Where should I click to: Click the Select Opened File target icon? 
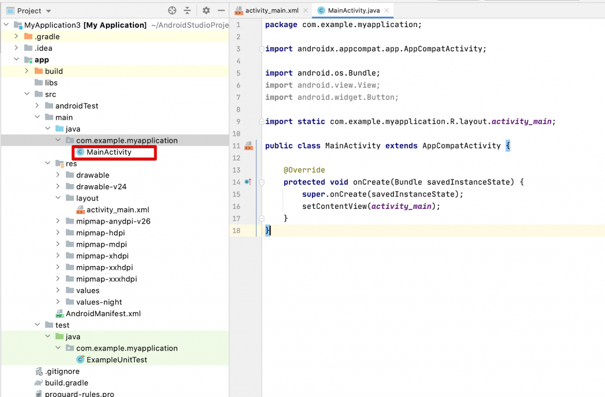tap(172, 10)
